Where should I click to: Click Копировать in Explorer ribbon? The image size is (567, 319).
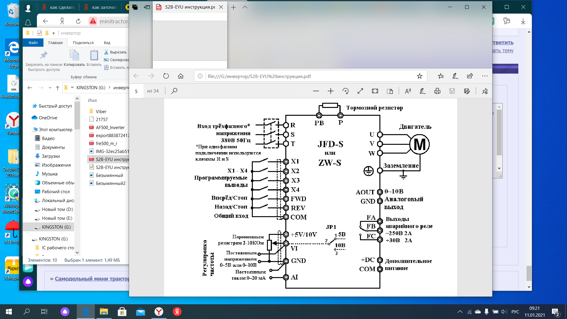click(74, 58)
